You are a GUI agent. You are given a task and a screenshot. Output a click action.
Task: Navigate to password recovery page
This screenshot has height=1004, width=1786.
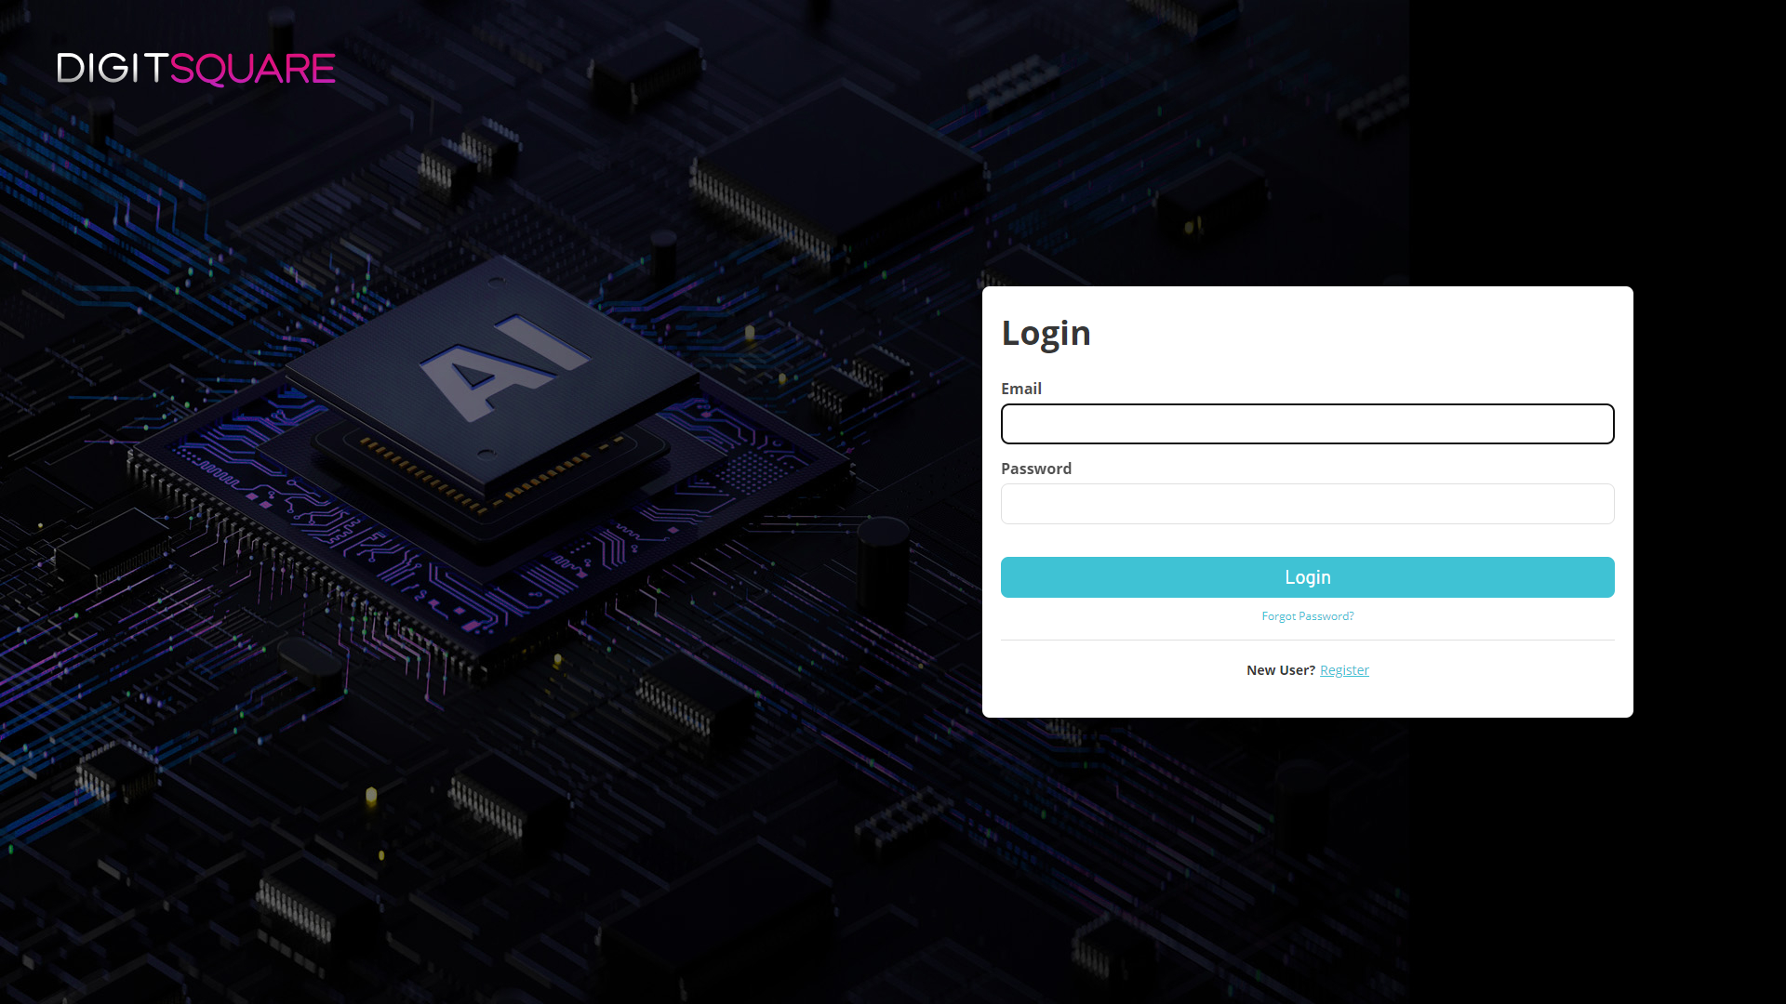[1307, 615]
